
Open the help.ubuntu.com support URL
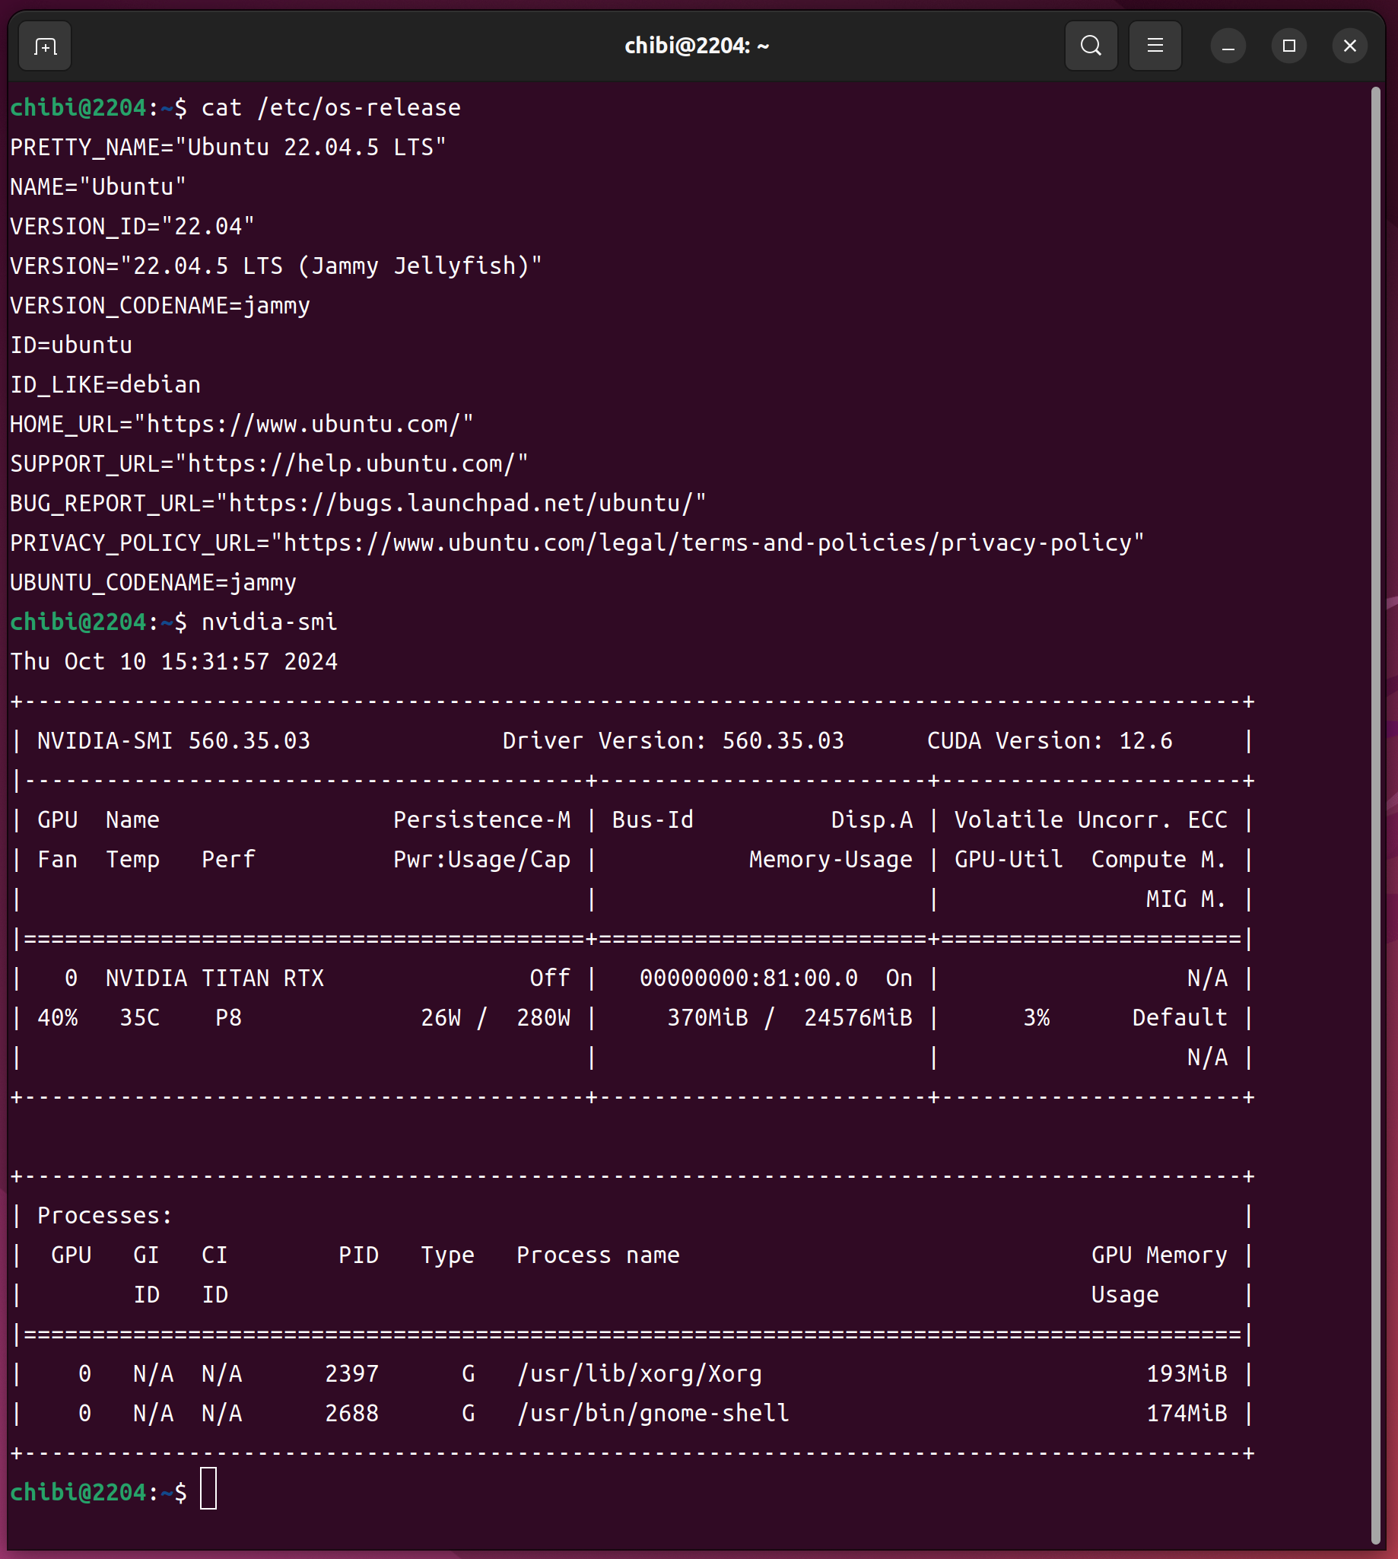pos(352,464)
